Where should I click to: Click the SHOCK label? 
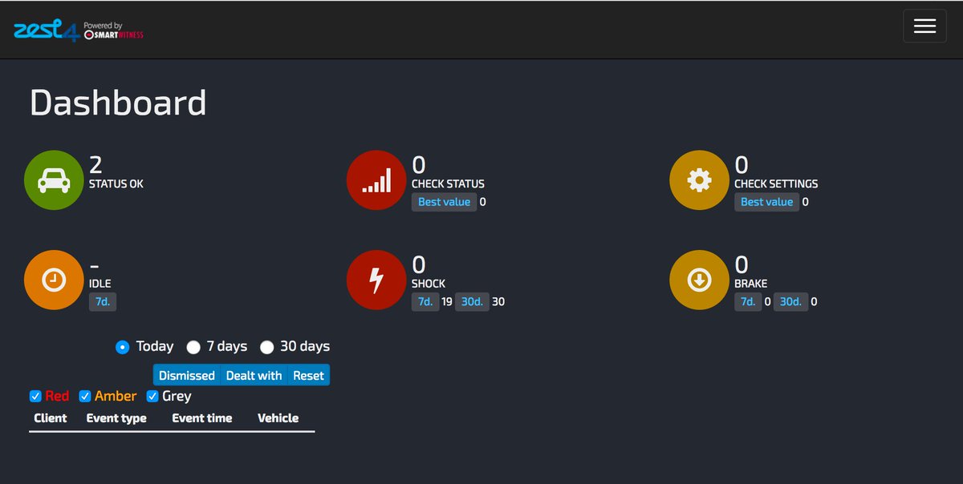click(x=429, y=284)
